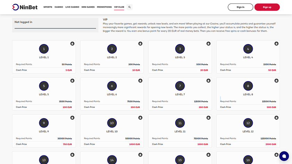Click the lock icon on Level 4 card
The height and width of the screenshot is (164, 292).
[x=276, y=44]
